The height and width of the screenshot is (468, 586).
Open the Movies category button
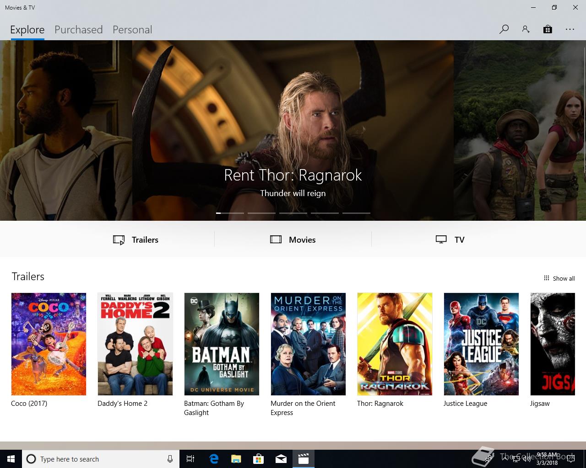tap(293, 239)
